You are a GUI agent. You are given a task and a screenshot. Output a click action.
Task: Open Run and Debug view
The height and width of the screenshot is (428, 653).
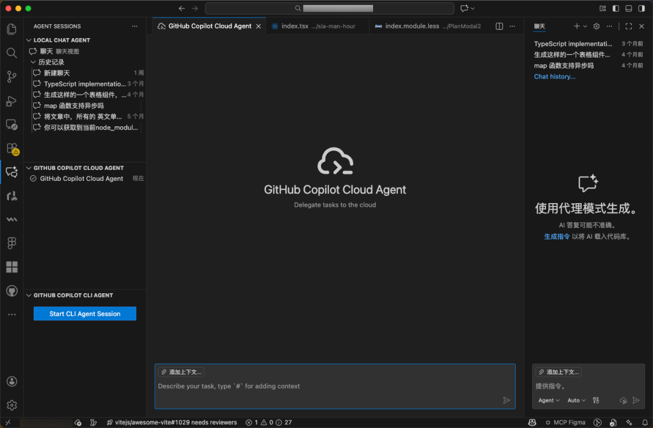click(x=11, y=101)
